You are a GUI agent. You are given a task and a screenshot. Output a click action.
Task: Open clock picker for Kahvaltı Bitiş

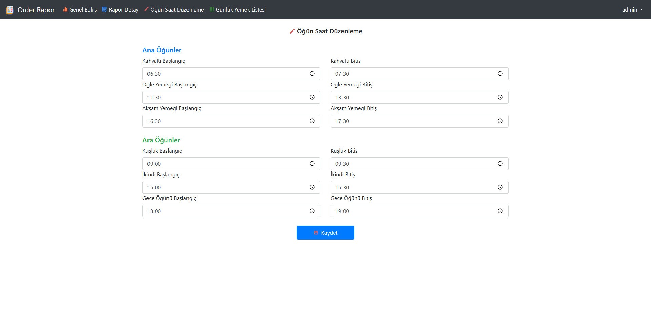[500, 74]
